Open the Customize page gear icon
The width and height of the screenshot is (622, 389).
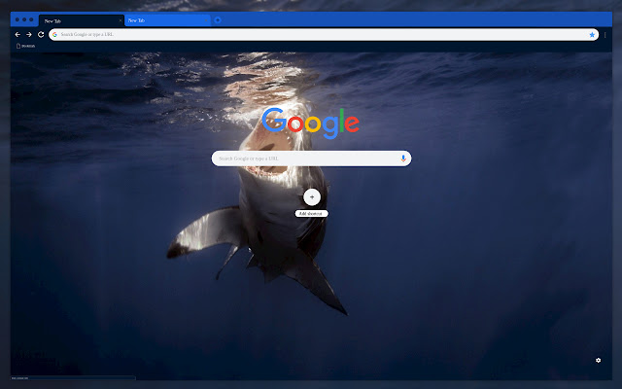point(599,360)
